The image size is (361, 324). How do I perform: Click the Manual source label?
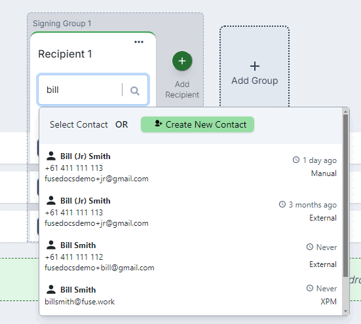coord(324,173)
